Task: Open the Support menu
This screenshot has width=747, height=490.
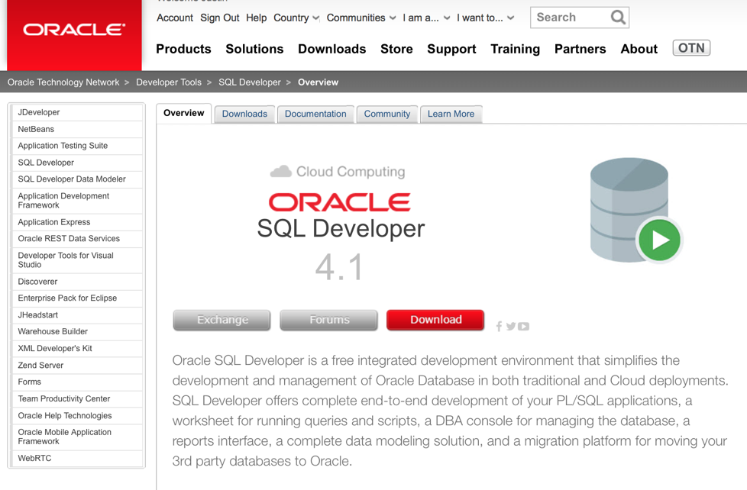Action: tap(451, 49)
